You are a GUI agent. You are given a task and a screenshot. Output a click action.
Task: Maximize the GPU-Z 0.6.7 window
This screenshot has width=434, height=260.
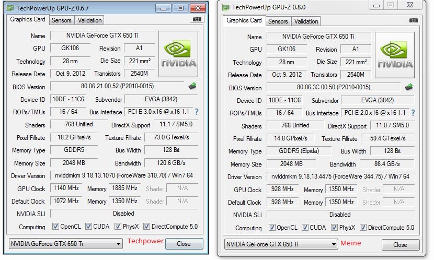(180, 8)
